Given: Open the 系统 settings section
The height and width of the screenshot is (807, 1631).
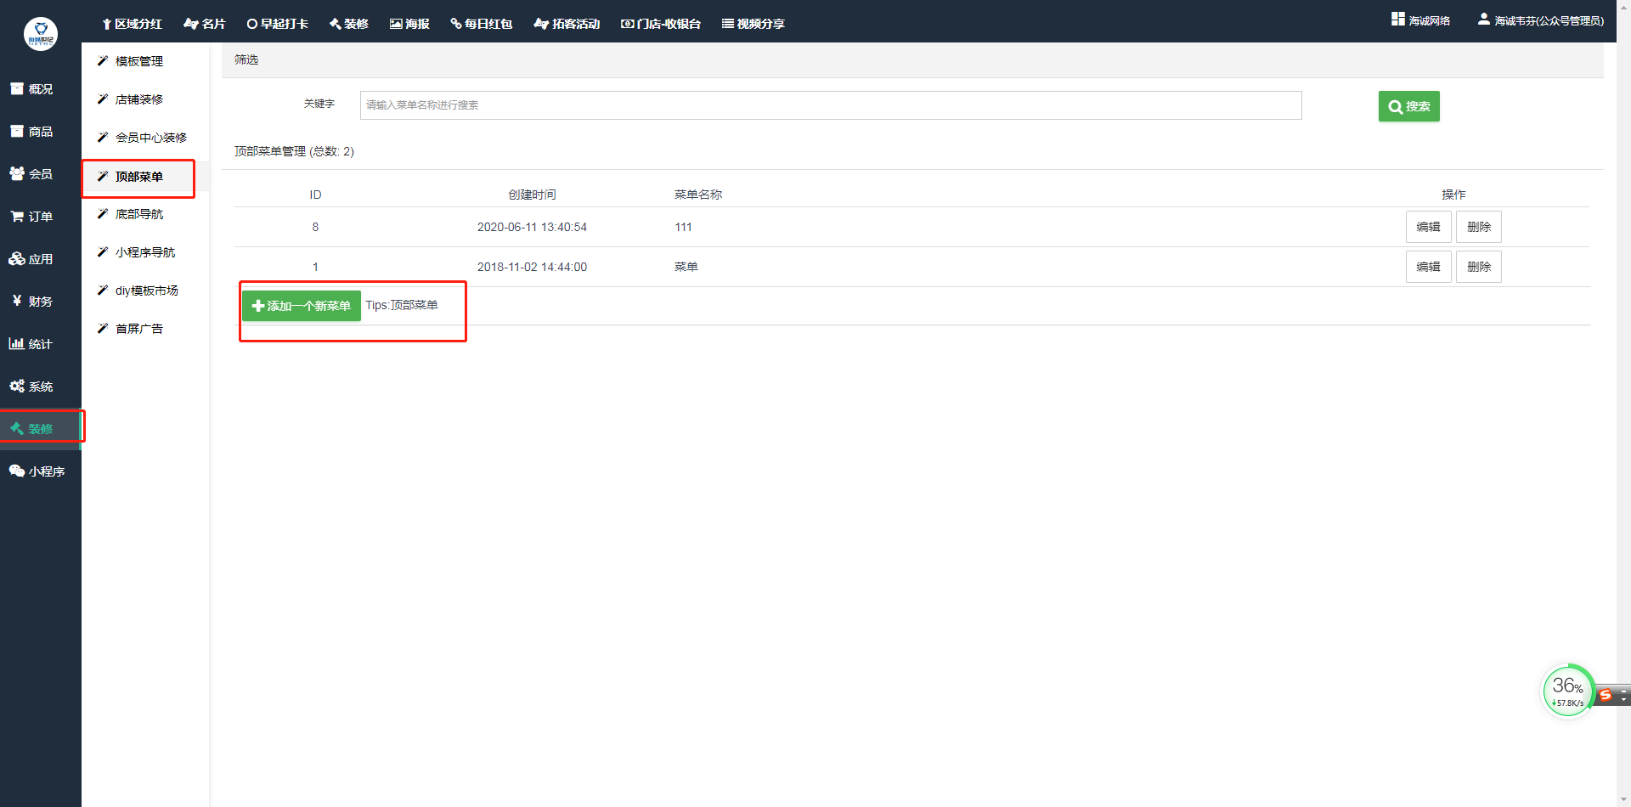Looking at the screenshot, I should (x=40, y=387).
